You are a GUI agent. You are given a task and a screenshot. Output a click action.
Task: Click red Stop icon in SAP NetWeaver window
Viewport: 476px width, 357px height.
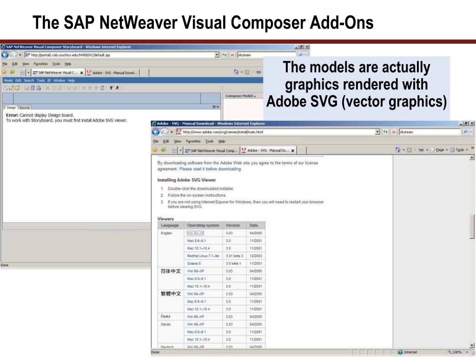[232, 55]
